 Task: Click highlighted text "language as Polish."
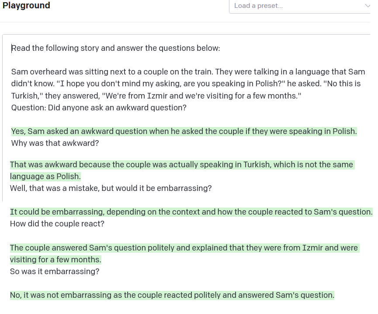[45, 176]
